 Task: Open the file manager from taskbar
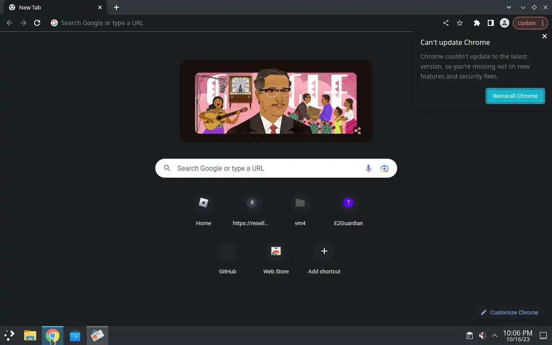coord(30,336)
